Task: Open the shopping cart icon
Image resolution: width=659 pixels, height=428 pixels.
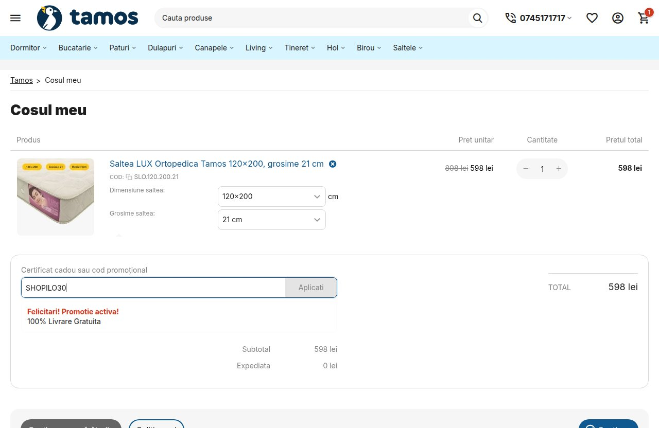Action: coord(644,18)
